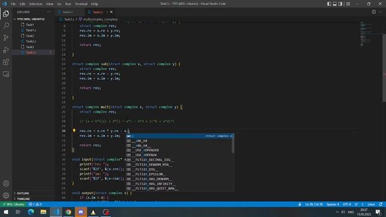Open the Run and Debug view

(x=6, y=49)
